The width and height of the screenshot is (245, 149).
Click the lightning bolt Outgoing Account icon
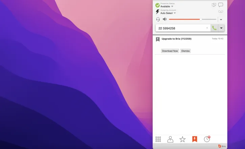click(157, 12)
